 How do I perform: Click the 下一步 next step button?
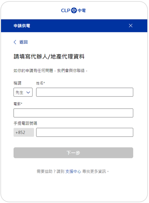click(x=73, y=153)
